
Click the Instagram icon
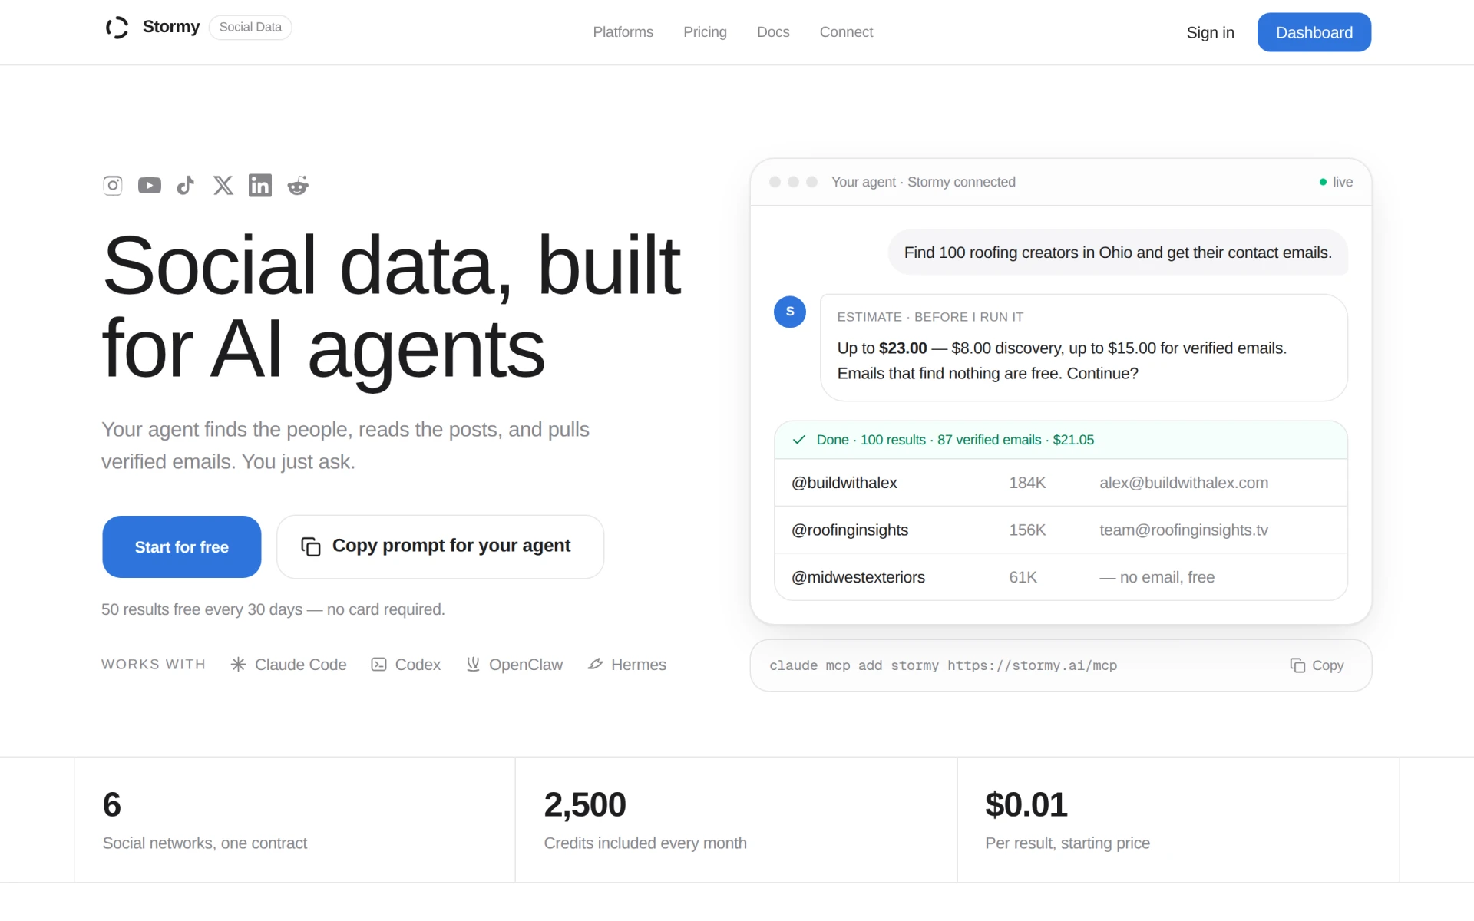coord(113,185)
